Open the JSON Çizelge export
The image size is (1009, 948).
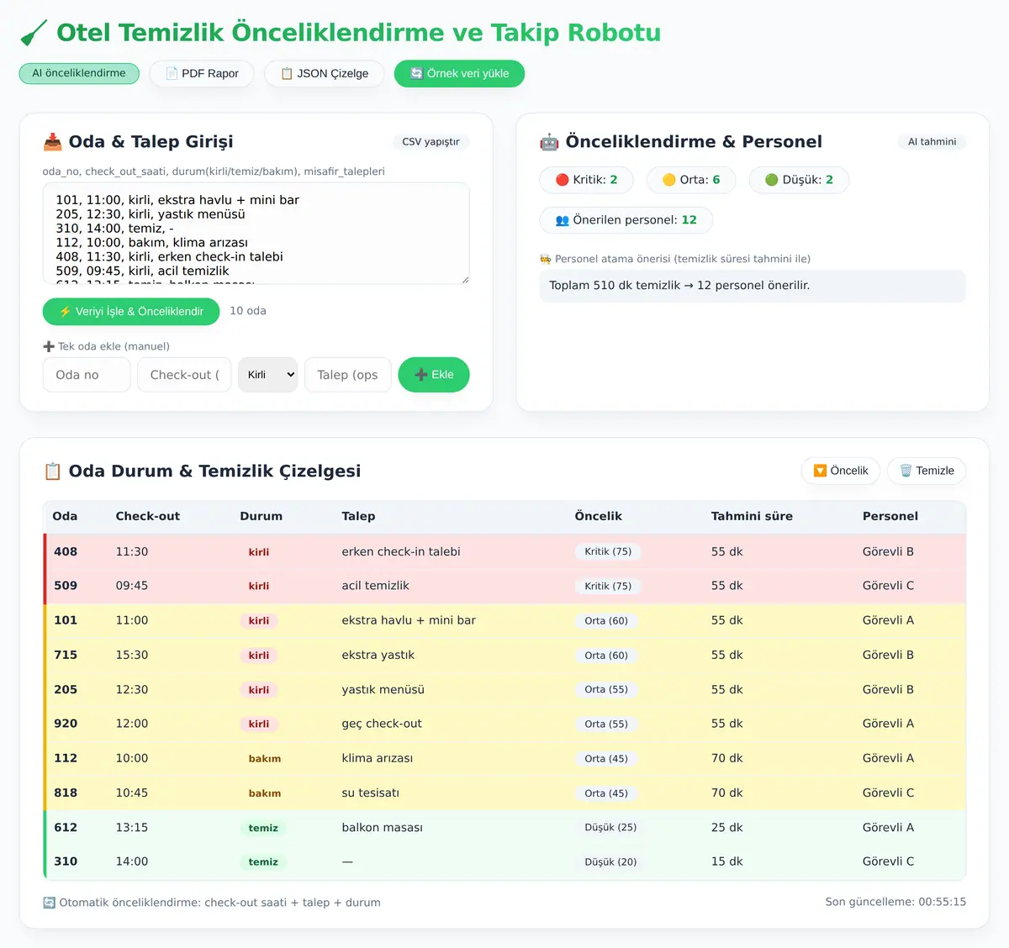click(325, 73)
